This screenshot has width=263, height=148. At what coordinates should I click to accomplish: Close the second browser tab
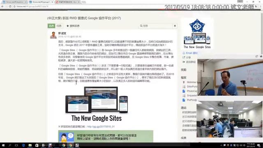[52, 2]
